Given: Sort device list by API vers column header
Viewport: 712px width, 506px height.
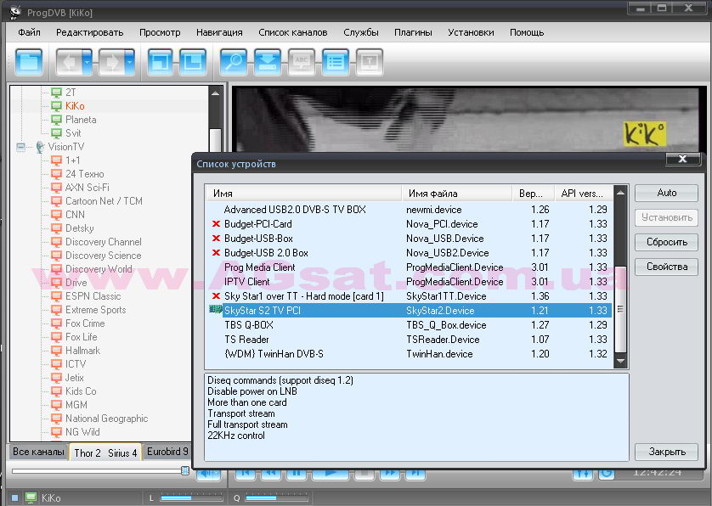Looking at the screenshot, I should 583,194.
